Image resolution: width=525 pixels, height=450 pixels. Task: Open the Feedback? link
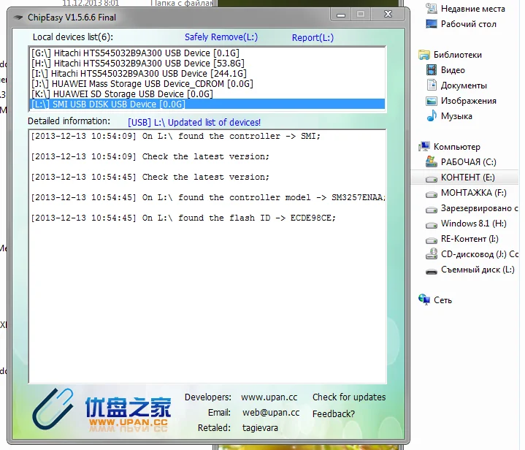[x=334, y=413]
